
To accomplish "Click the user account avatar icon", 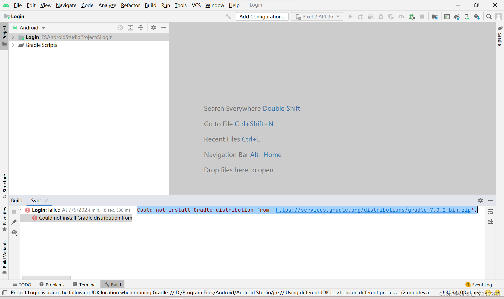I will pos(498,17).
